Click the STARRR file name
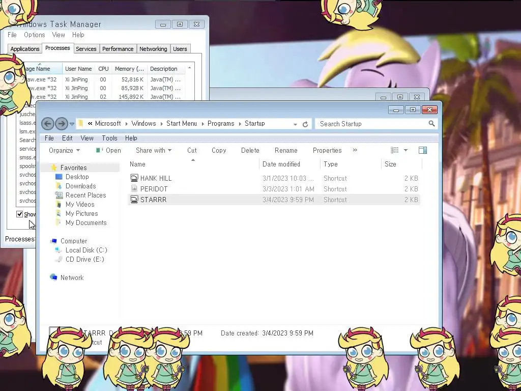Viewport: 521px width, 391px height. [153, 200]
